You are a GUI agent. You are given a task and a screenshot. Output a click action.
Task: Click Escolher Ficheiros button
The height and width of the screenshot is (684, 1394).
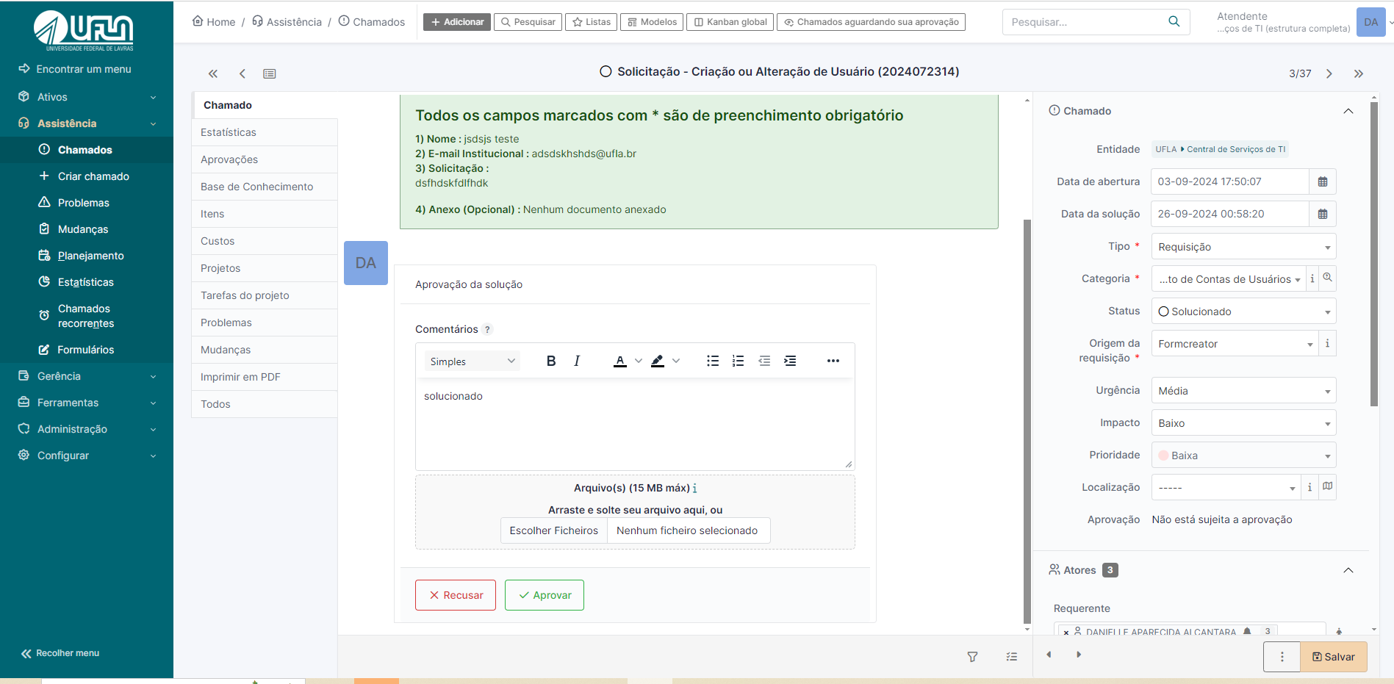pyautogui.click(x=554, y=530)
